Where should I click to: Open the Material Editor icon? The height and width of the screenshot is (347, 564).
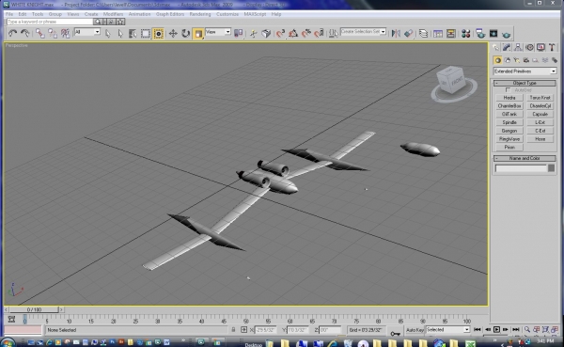point(466,34)
